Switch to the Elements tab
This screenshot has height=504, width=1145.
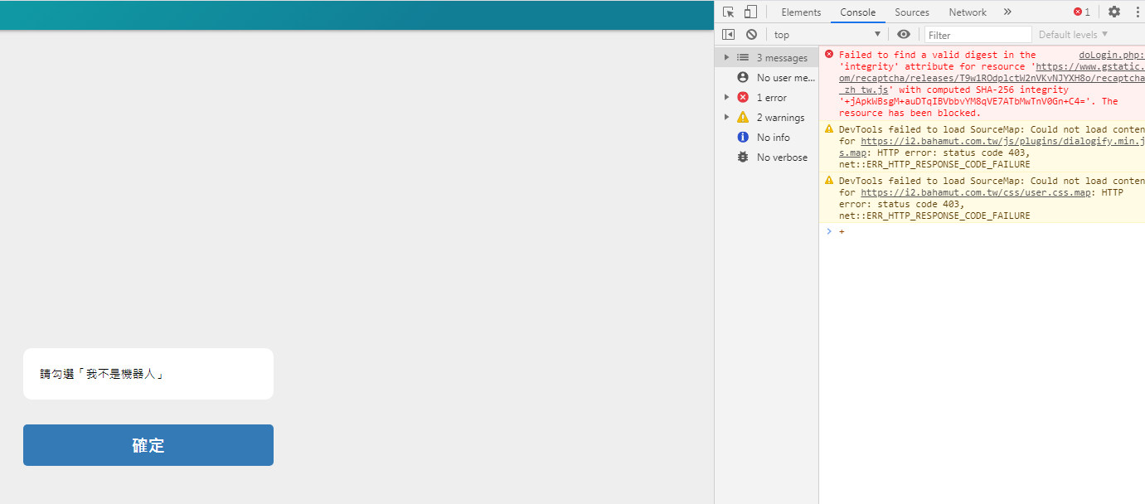(x=801, y=12)
